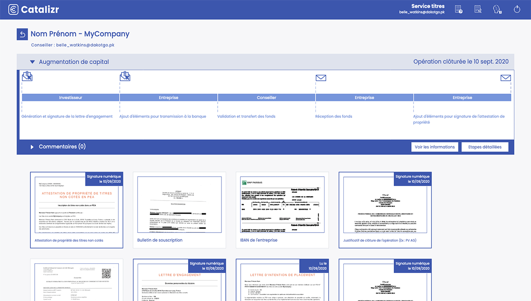Click the back arrow beside Nom Prénom

point(22,34)
